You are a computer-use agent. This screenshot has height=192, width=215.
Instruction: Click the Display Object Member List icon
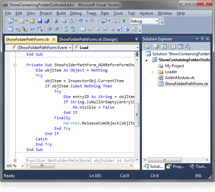click(x=11, y=29)
